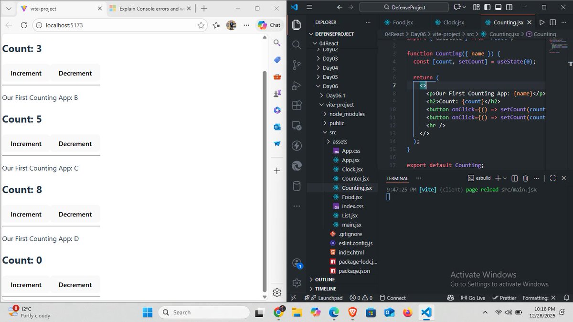Open Explorer panel Views and More Actions ellipsis
Viewport: 573px width, 322px height.
[368, 22]
